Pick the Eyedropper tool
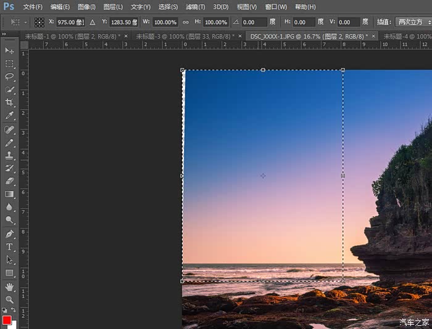This screenshot has width=432, height=329. click(x=9, y=115)
